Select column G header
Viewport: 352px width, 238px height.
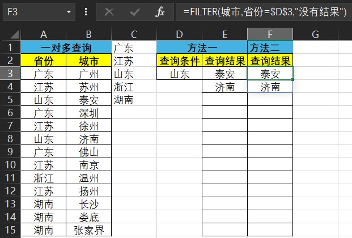[315, 35]
